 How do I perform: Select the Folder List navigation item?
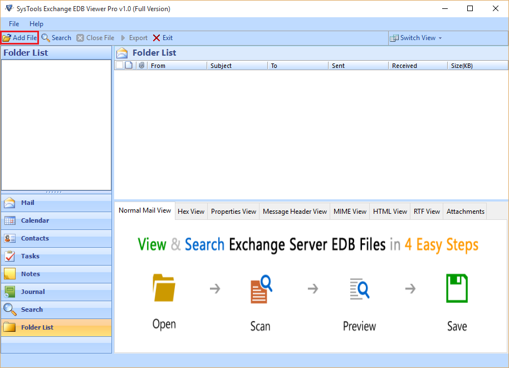pyautogui.click(x=56, y=328)
